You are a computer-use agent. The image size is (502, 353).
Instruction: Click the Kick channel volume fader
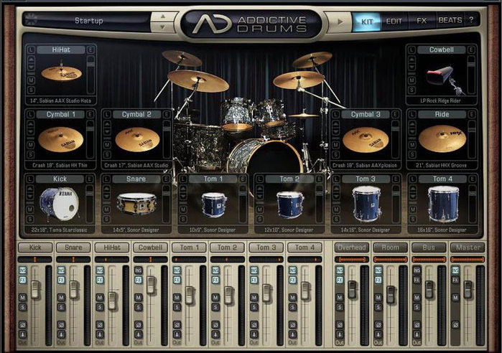35,290
